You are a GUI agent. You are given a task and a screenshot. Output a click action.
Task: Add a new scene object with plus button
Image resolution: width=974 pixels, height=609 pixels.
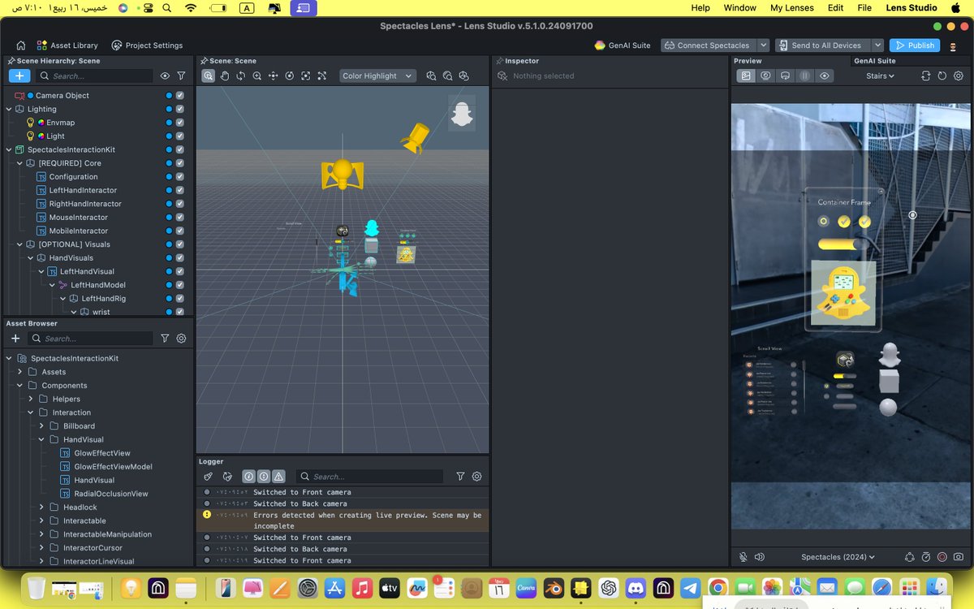[x=19, y=76]
